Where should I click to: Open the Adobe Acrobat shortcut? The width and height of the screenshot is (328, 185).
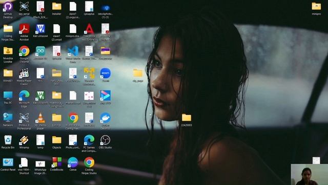click(x=24, y=29)
